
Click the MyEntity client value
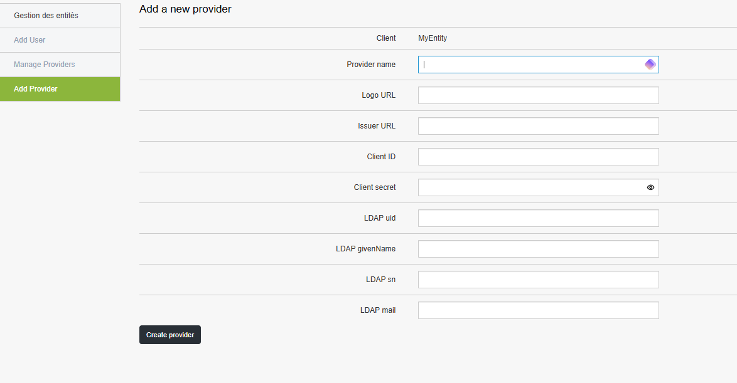pos(433,38)
